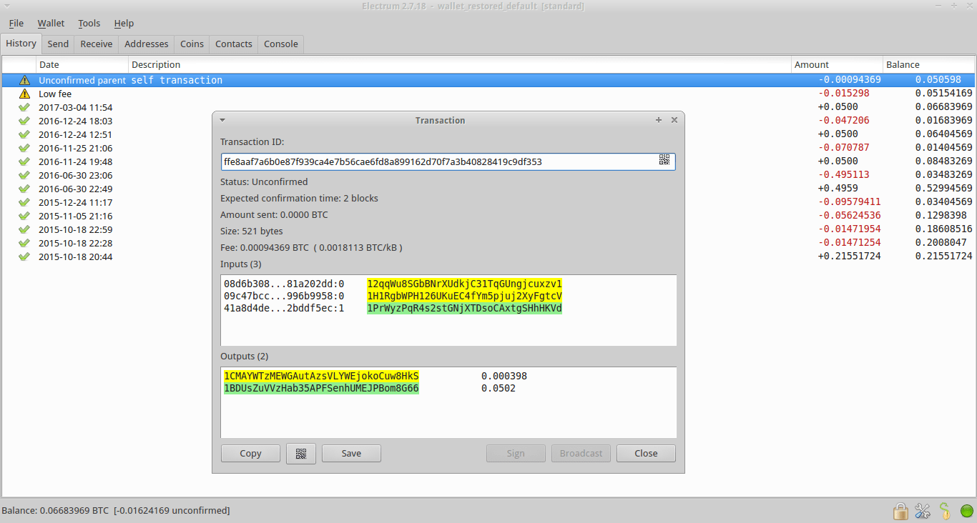The height and width of the screenshot is (523, 977).
Task: Click the output amount 0.0502
Action: (499, 389)
